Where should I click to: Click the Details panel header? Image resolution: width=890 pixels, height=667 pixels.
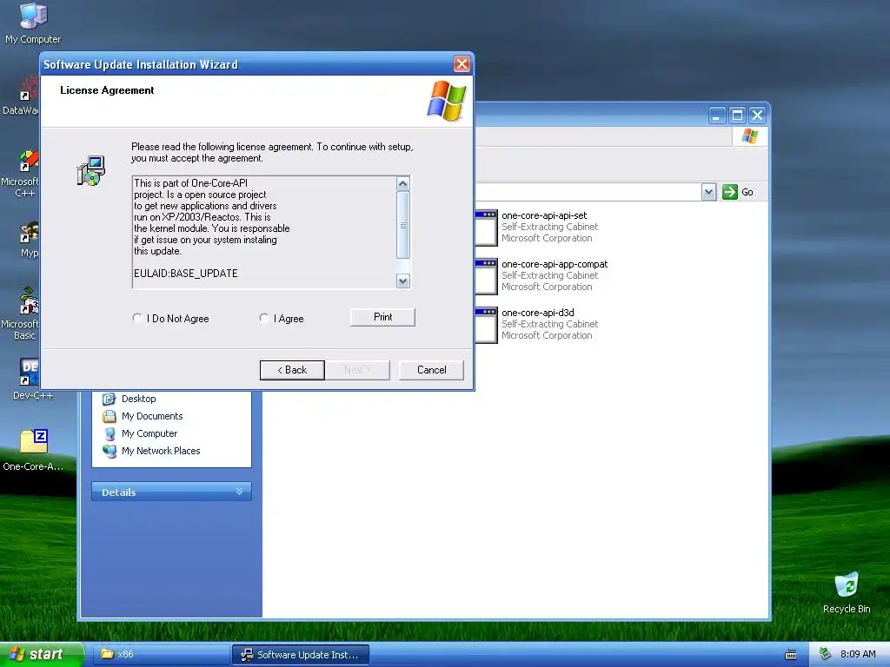pyautogui.click(x=171, y=492)
